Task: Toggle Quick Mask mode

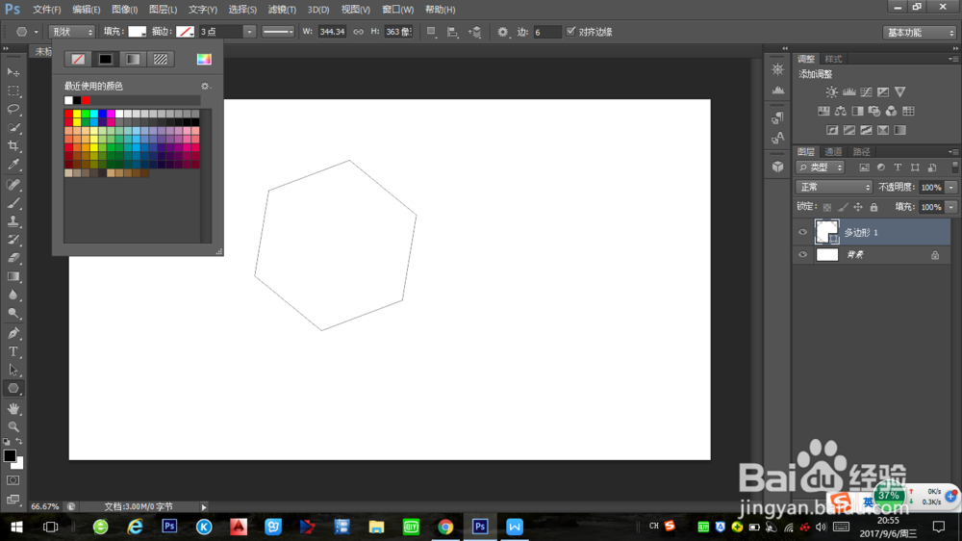Action: (13, 480)
